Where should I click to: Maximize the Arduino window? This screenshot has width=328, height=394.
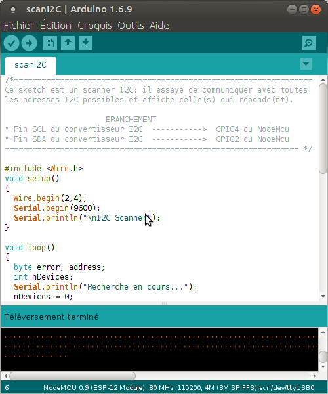coord(304,10)
